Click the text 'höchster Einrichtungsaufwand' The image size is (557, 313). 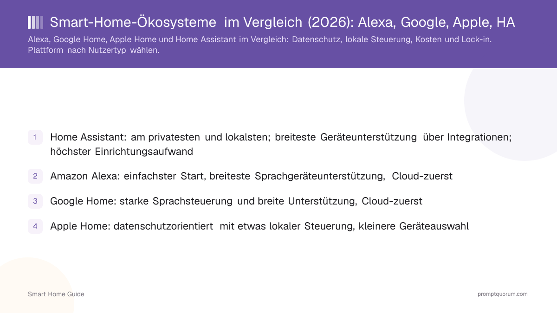122,151
